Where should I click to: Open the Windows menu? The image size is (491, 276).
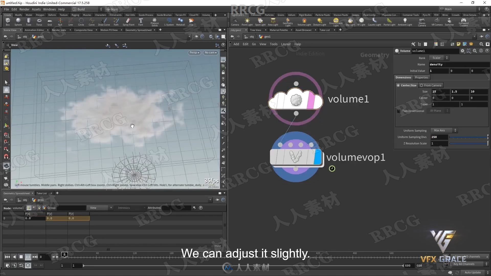tap(49, 9)
